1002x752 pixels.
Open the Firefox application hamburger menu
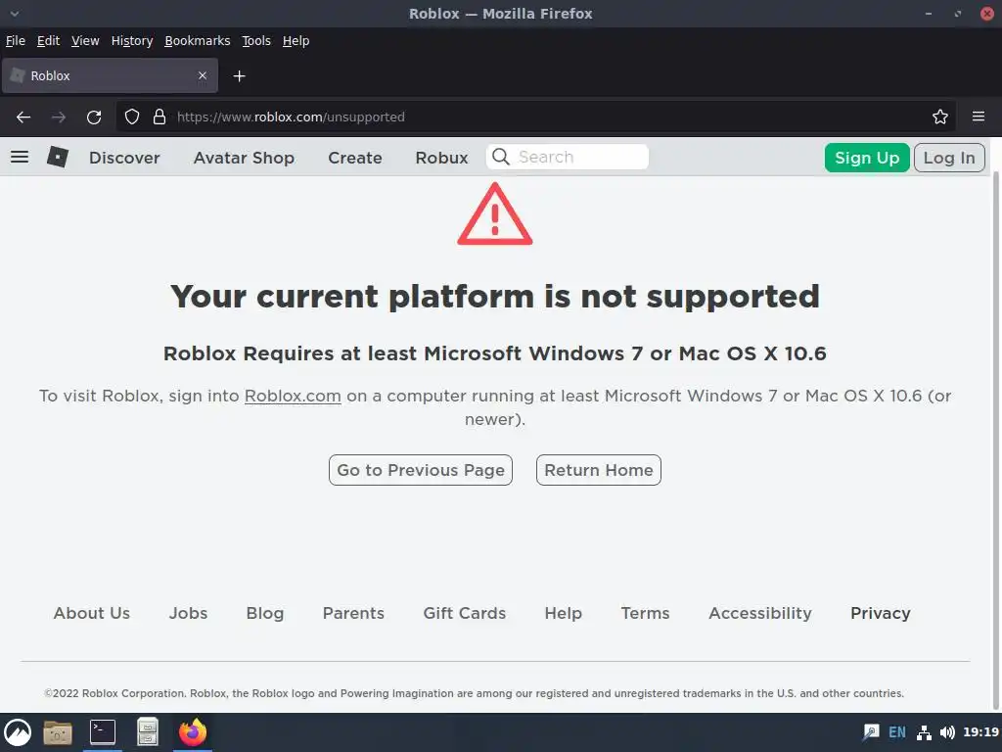[x=979, y=117]
